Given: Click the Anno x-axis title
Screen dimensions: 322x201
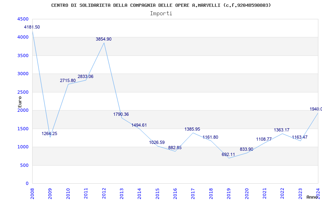Looking at the screenshot, I should (312, 197).
